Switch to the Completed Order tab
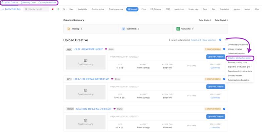 [x=47, y=2]
